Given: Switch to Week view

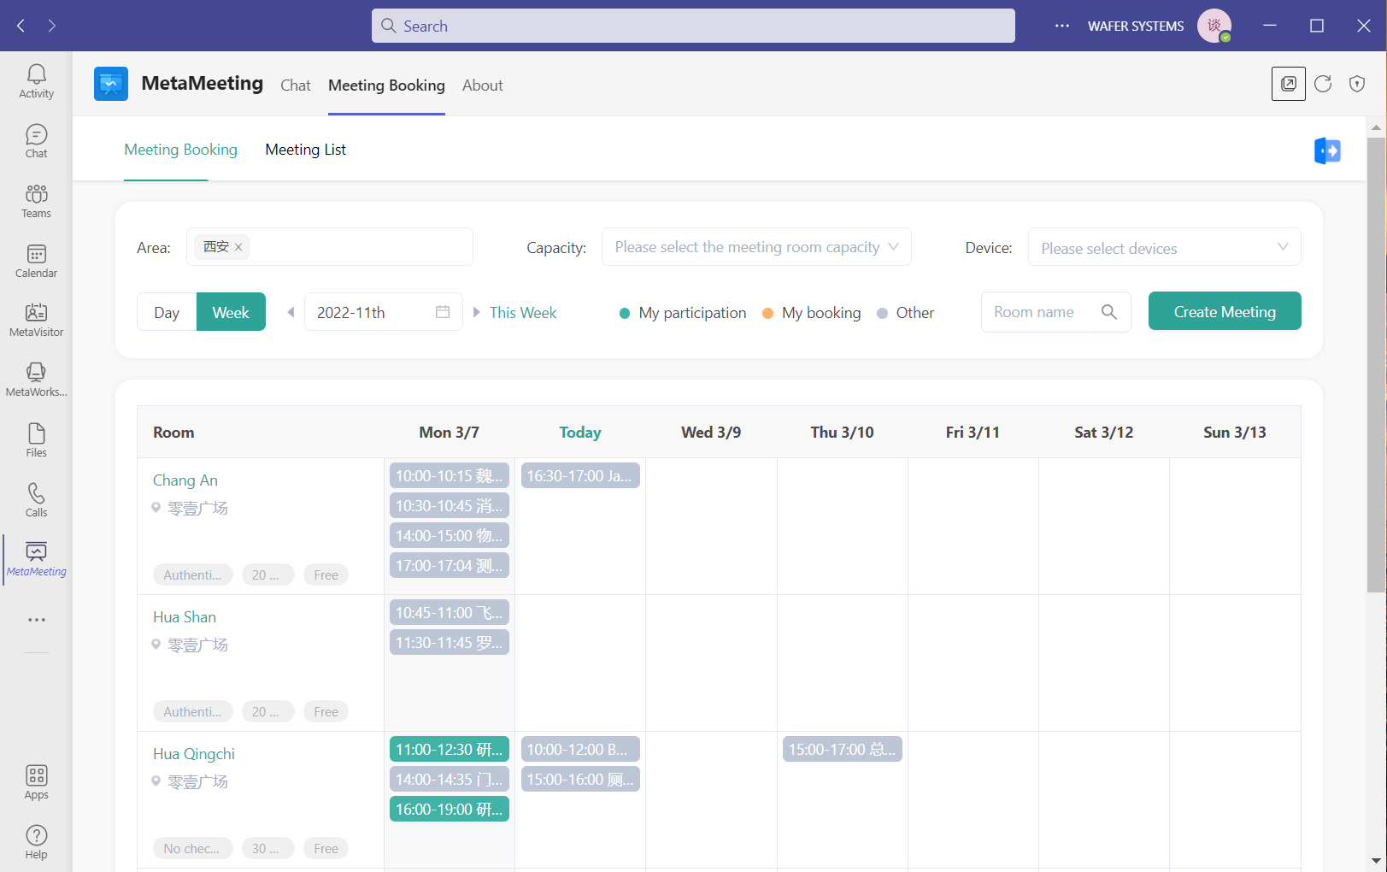Looking at the screenshot, I should pyautogui.click(x=231, y=312).
